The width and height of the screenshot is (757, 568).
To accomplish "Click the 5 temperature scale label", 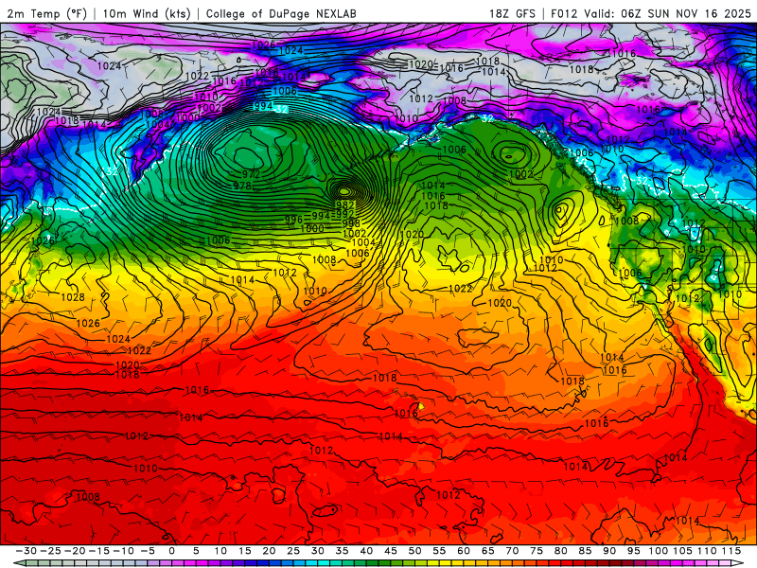I will click(196, 551).
